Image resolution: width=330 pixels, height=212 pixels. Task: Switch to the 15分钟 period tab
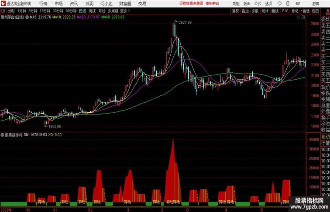pos(45,11)
